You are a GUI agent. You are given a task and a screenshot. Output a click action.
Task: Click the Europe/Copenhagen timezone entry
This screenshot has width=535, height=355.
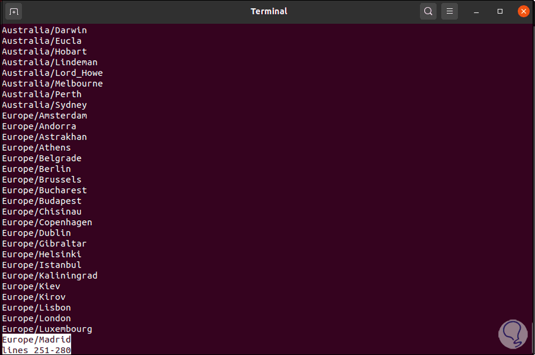[47, 222]
